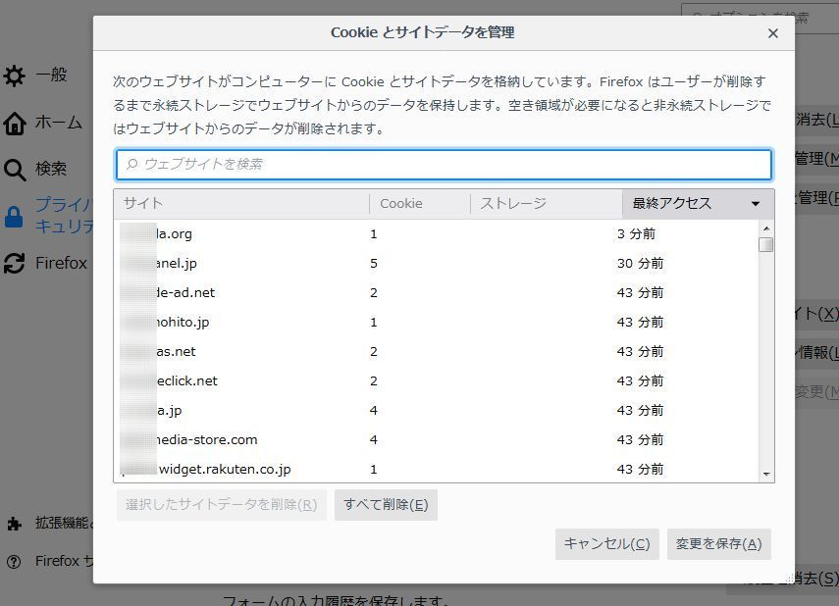Sort by the サイト column header
Viewport: 839px width, 606px height.
[241, 204]
